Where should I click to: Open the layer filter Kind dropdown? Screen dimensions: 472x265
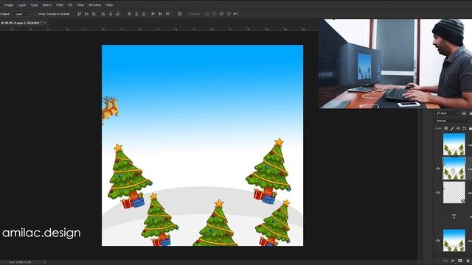tap(448, 113)
